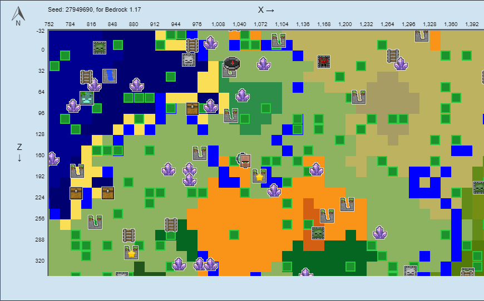Click the teal drowned face icon in the ocean
Image resolution: width=484 pixels, height=301 pixels.
pyautogui.click(x=86, y=98)
